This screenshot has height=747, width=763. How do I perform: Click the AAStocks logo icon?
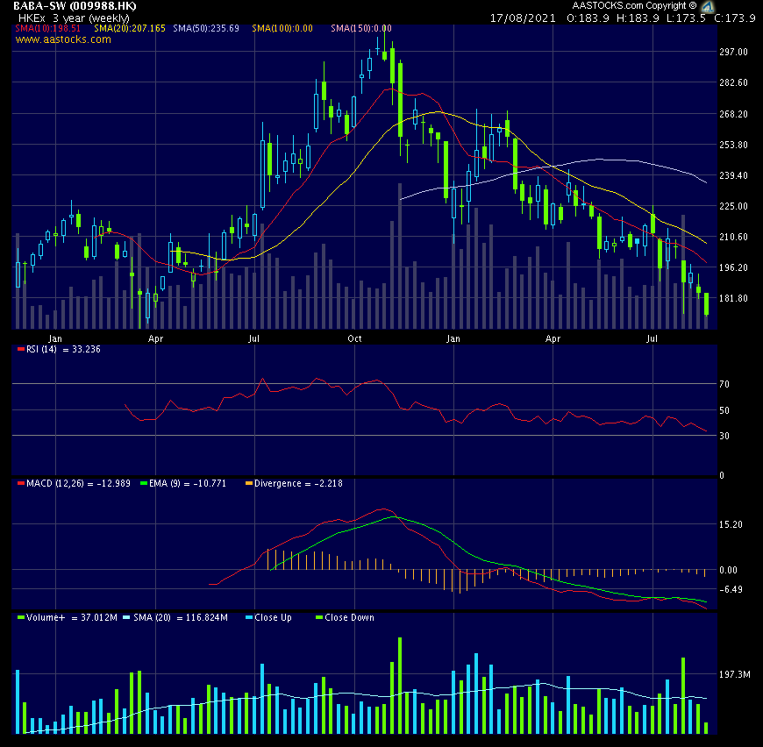(709, 7)
